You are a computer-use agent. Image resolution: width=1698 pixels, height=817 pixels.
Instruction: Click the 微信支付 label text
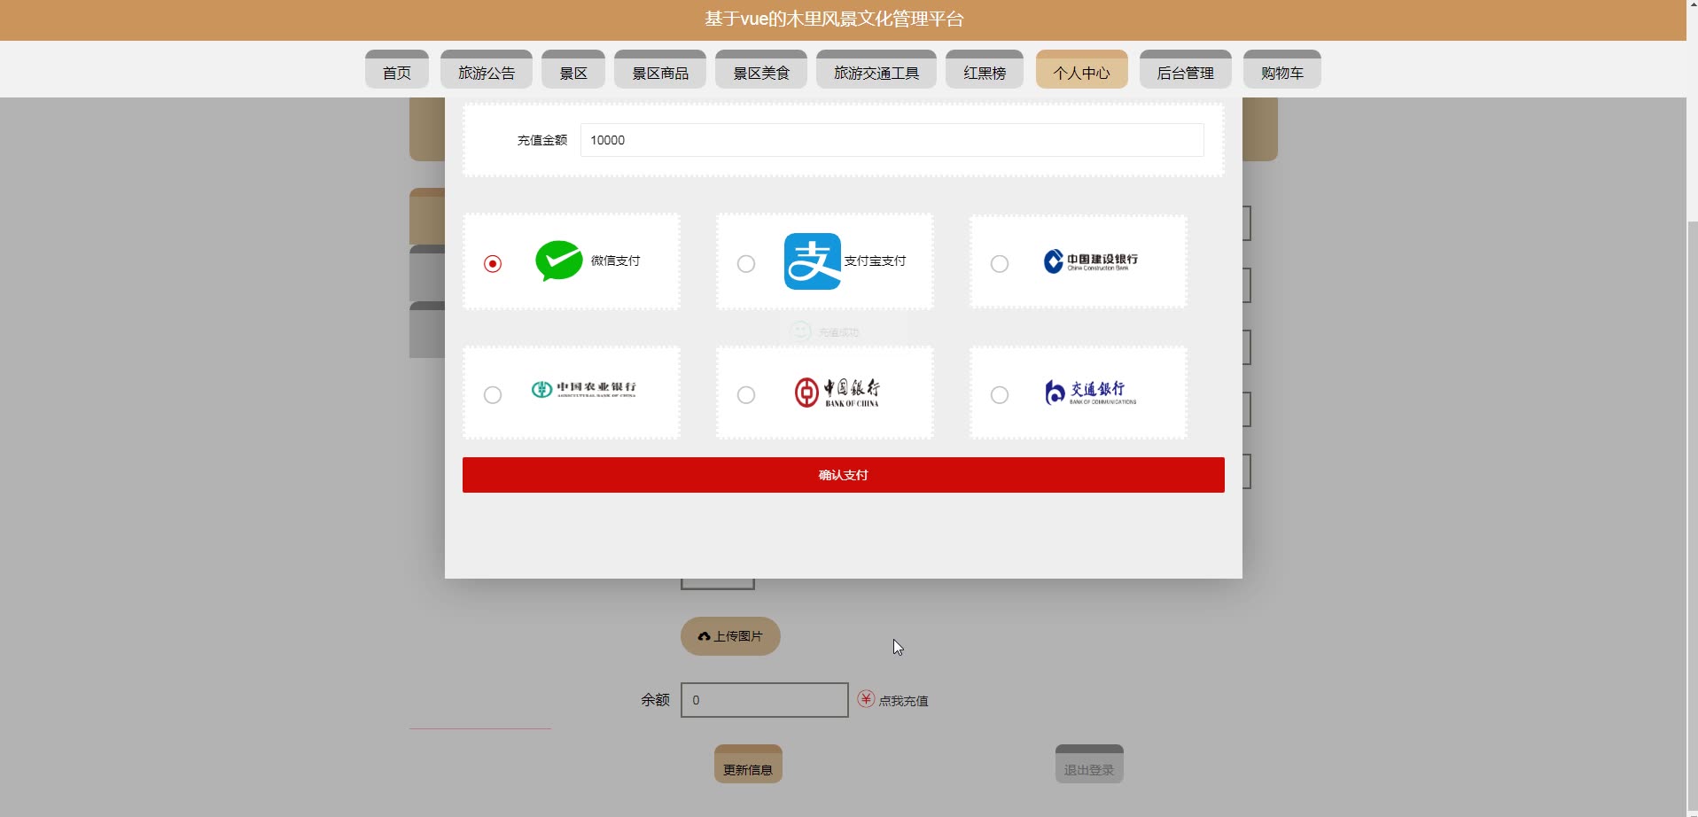[615, 261]
